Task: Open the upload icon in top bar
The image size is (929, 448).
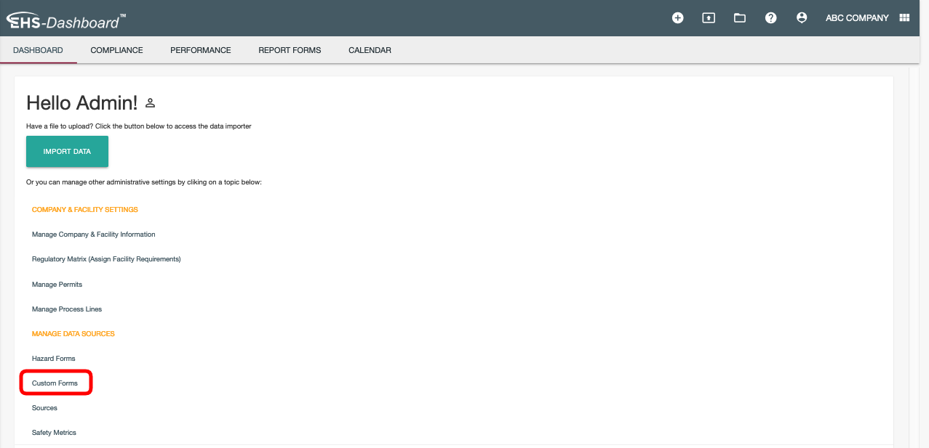Action: 709,18
